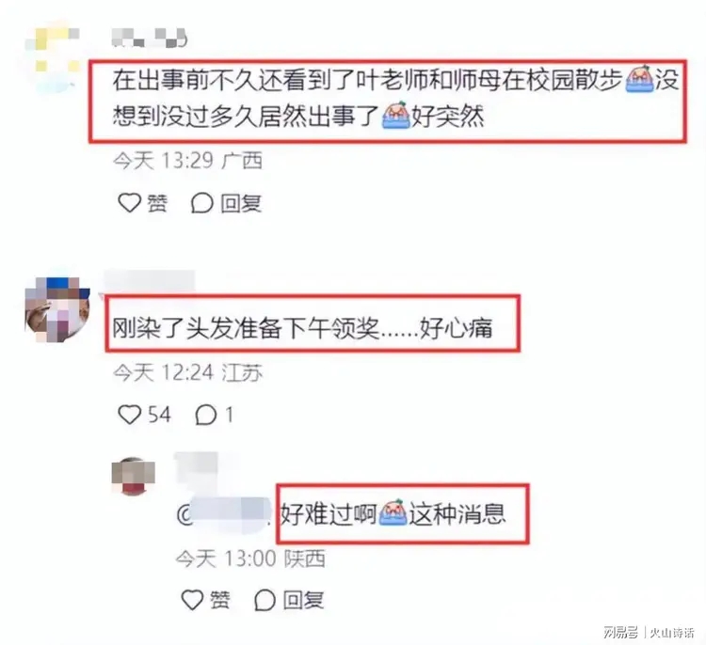
Task: Open the reply bubble on the Guangxi comment
Action: [201, 203]
